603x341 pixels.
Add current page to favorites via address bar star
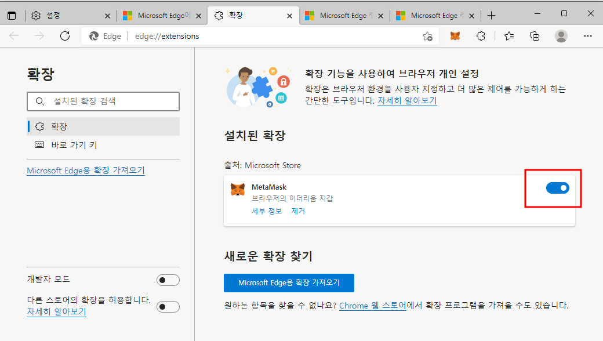click(427, 36)
